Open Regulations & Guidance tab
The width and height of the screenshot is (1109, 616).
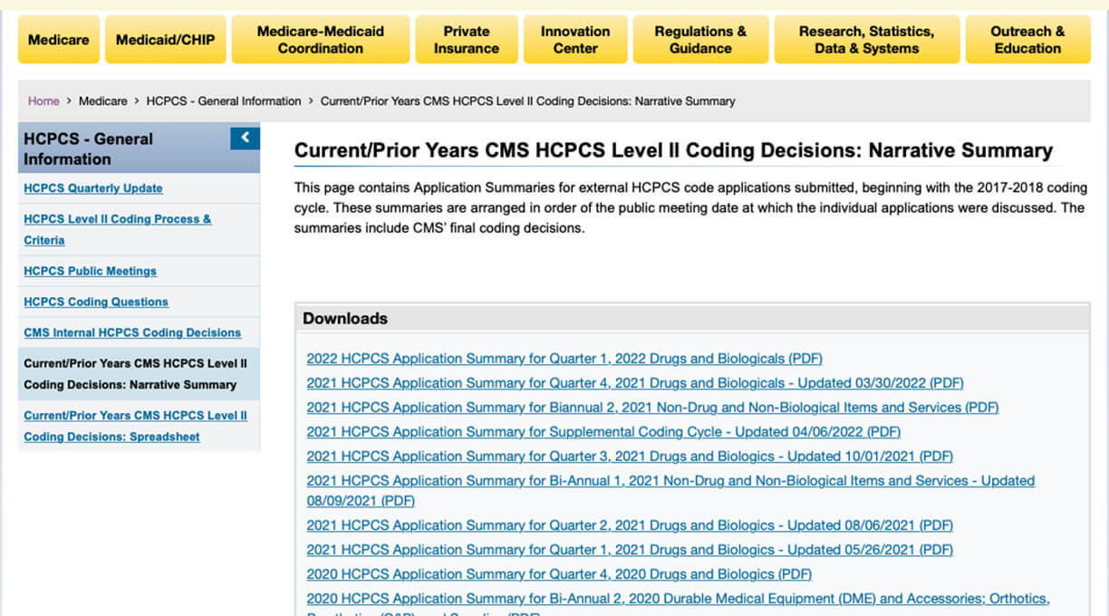coord(700,40)
